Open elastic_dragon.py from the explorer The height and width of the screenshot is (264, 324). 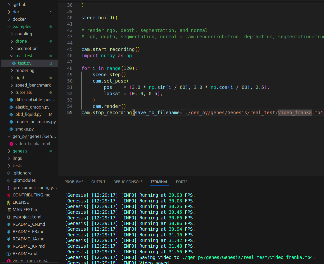click(32, 107)
